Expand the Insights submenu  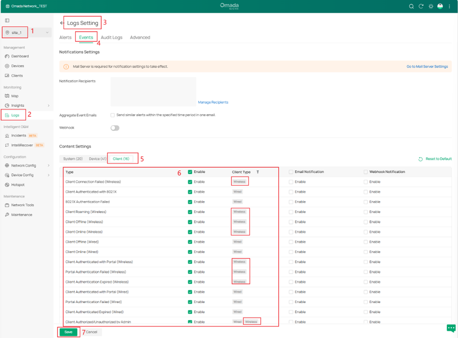point(48,105)
